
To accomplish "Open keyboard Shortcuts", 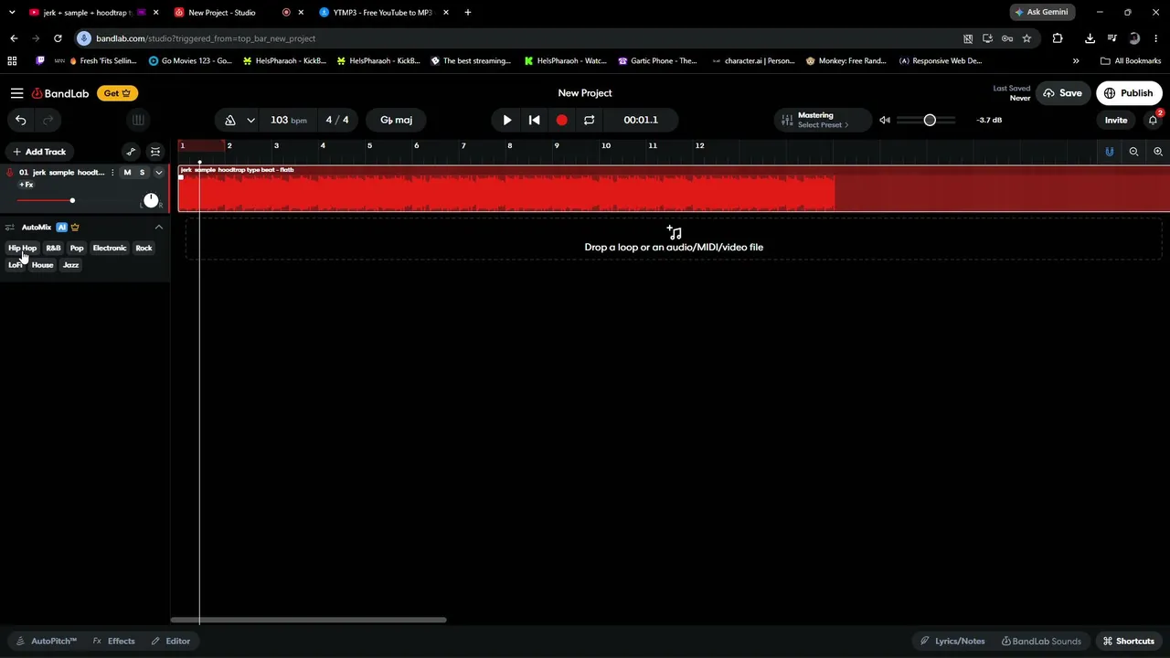I will coord(1129,641).
